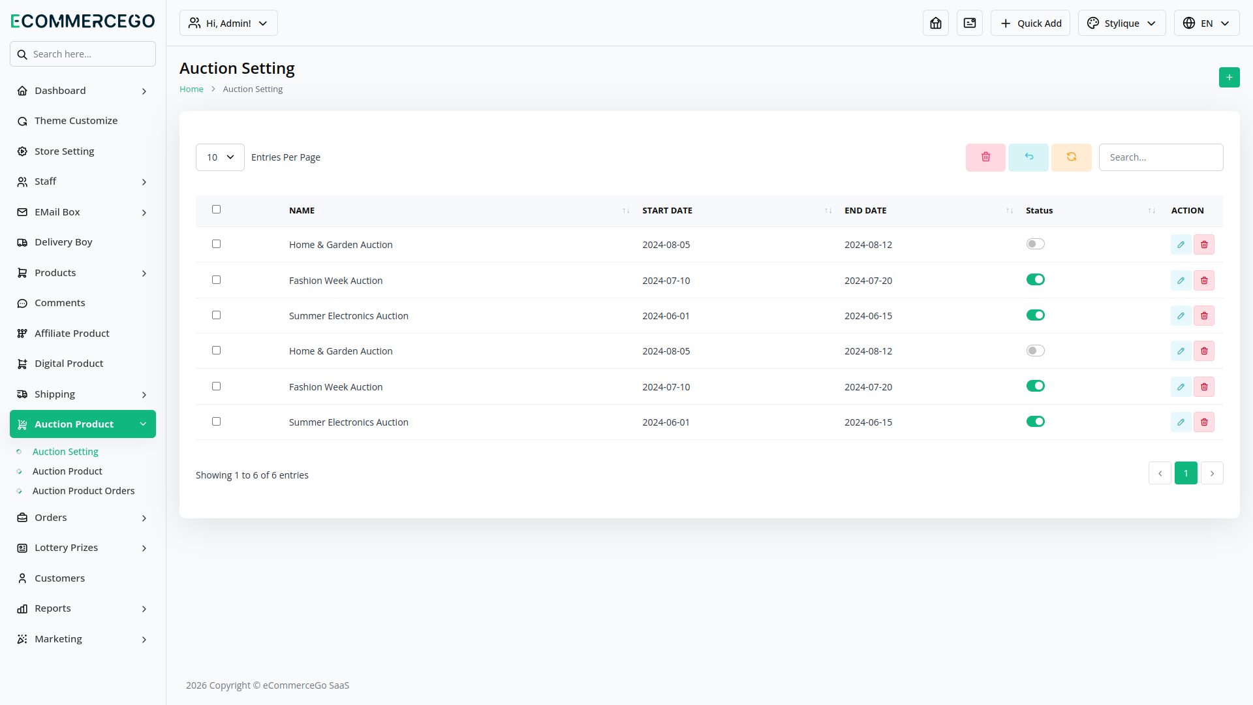
Task: Sort by the NAME column arrows
Action: point(626,211)
